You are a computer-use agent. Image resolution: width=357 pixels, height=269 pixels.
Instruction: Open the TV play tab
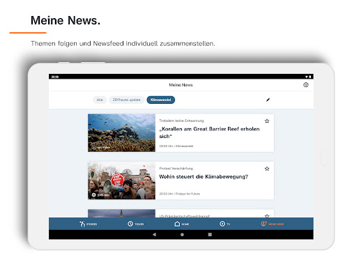225,224
